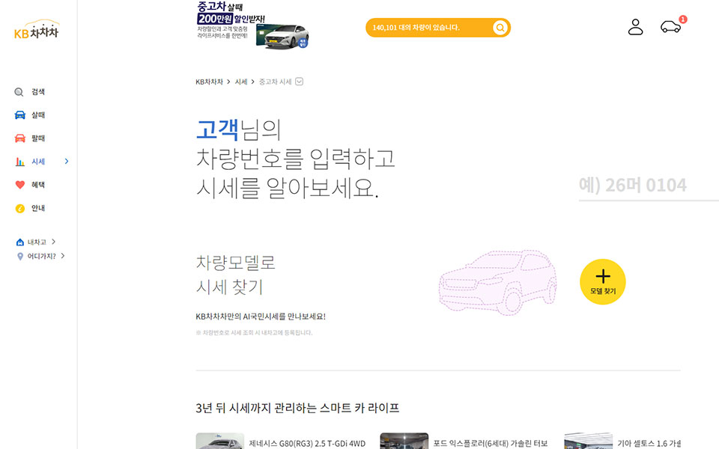Open the 시세 menu in the sidebar
This screenshot has width=719, height=449.
(37, 162)
